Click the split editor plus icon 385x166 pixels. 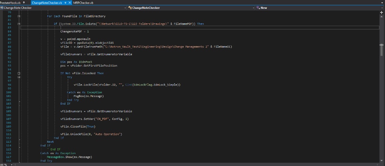pos(381,12)
